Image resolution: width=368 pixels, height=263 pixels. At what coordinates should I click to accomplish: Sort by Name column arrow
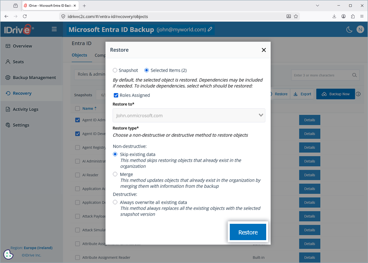96,108
